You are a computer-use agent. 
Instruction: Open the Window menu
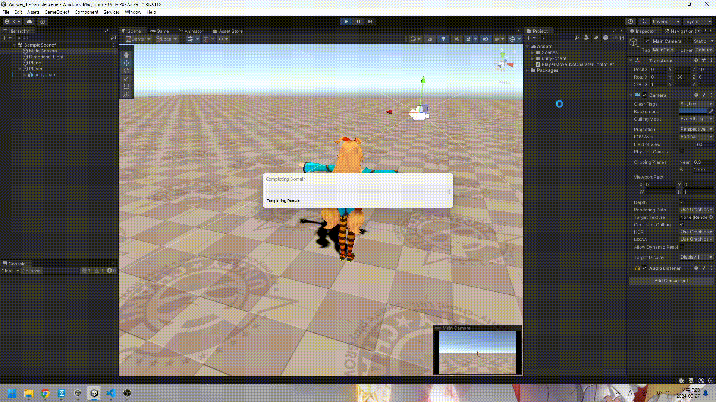pyautogui.click(x=133, y=12)
